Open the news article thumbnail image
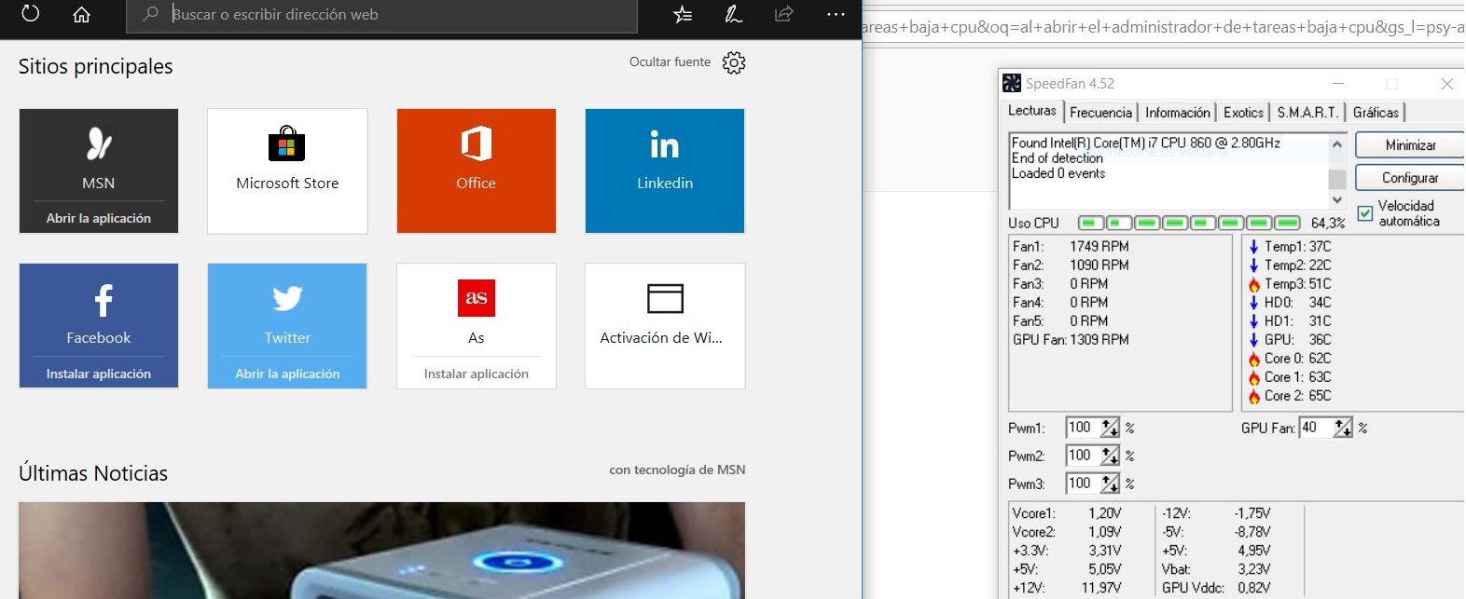1466x599 pixels. click(382, 551)
